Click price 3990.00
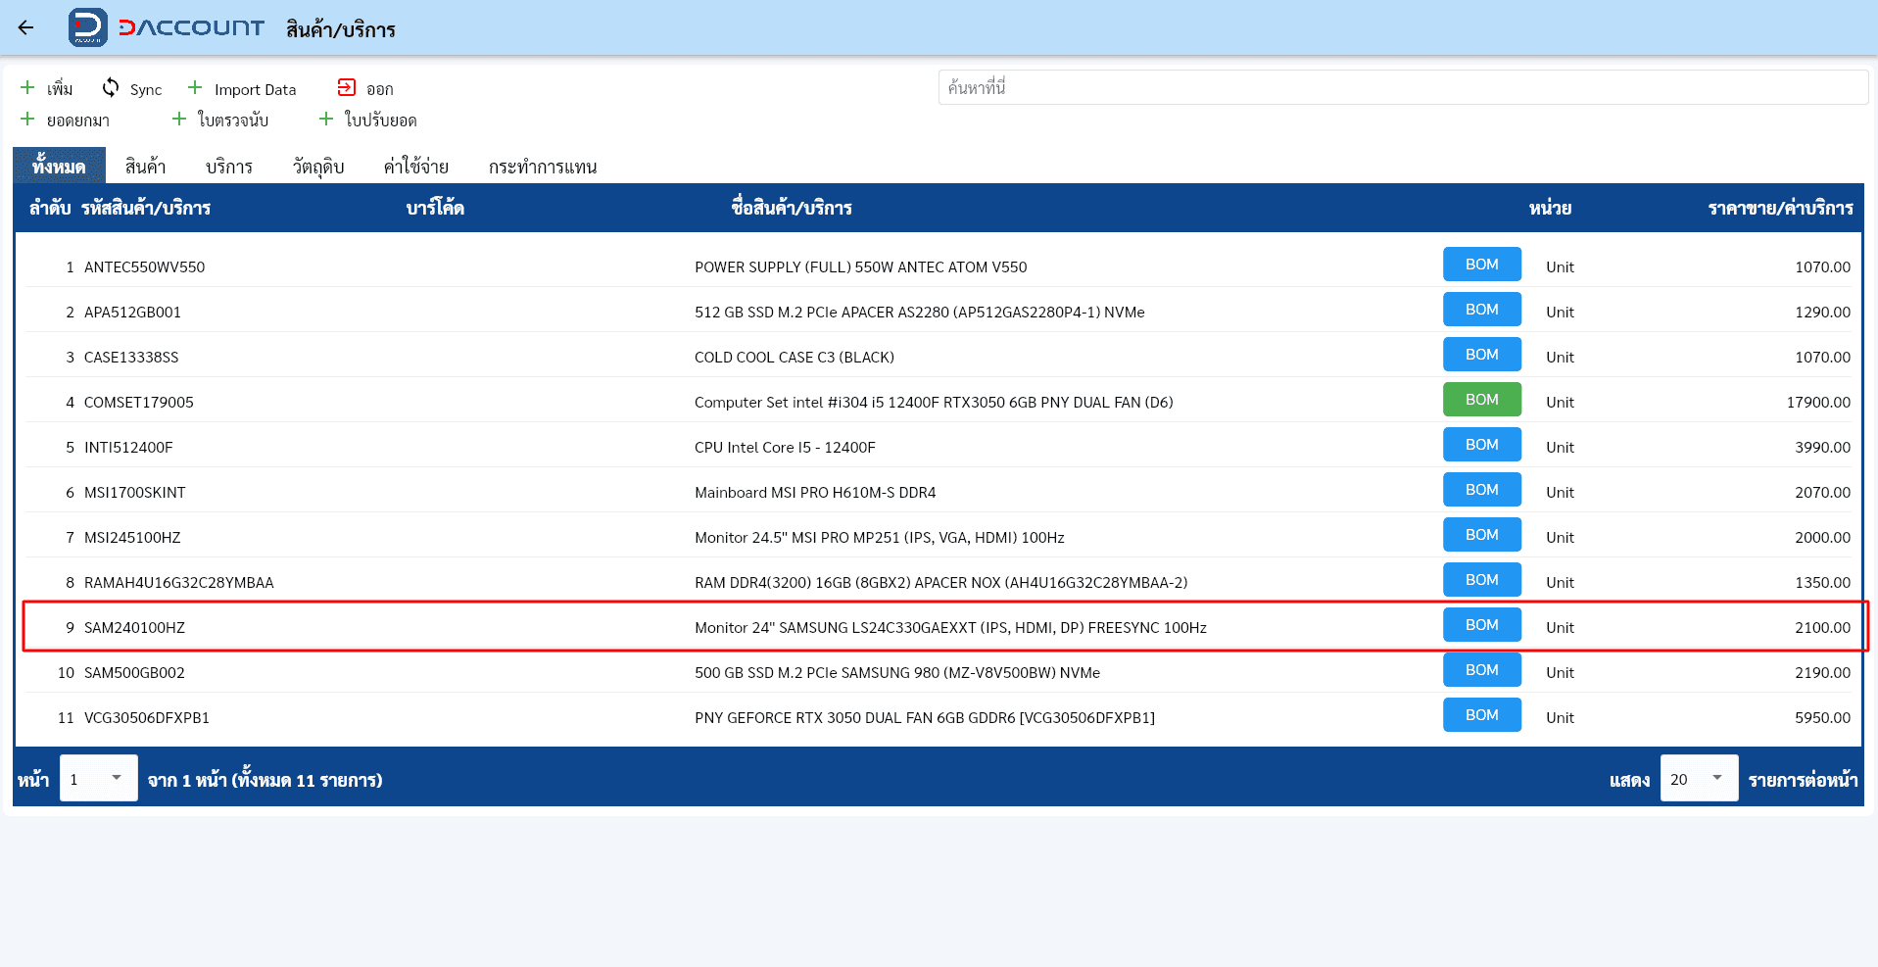Screen dimensions: 1878x967 coord(1822,448)
